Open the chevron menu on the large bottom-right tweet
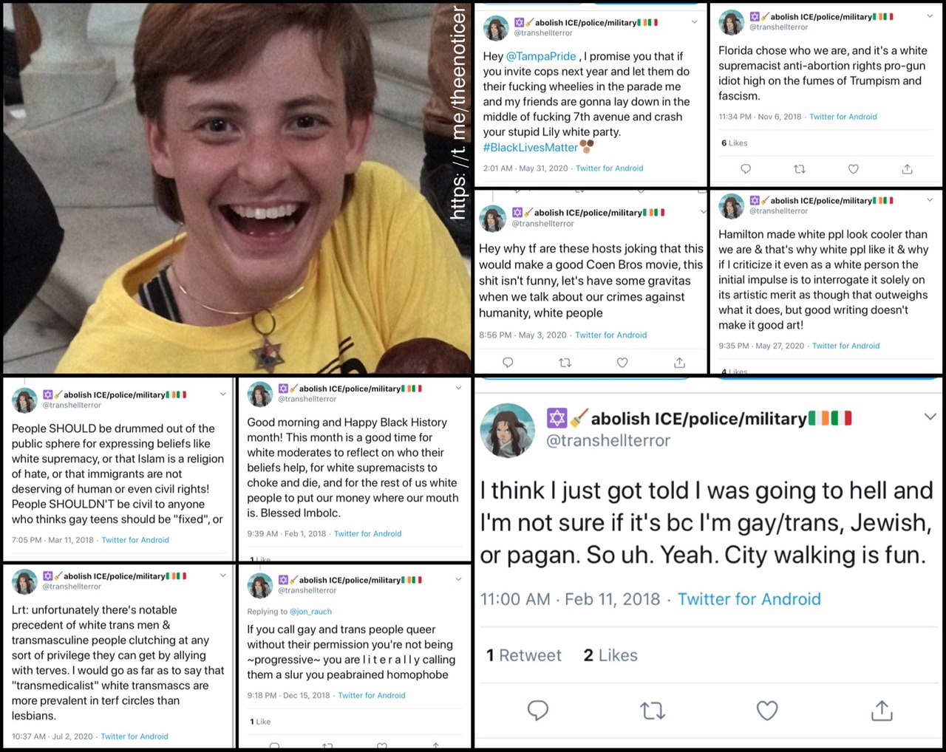Image resolution: width=946 pixels, height=752 pixels. pyautogui.click(x=930, y=417)
